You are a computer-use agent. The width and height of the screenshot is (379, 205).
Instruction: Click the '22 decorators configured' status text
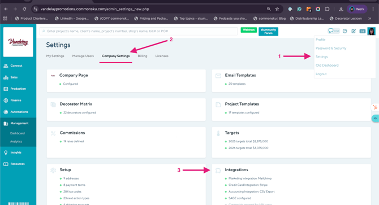[79, 112]
